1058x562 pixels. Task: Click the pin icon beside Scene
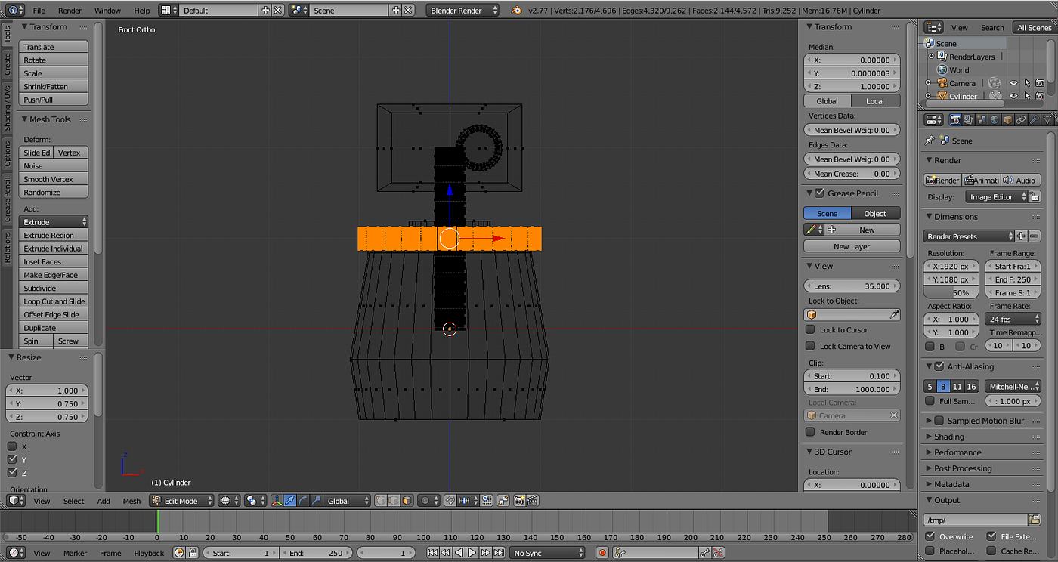tap(930, 140)
